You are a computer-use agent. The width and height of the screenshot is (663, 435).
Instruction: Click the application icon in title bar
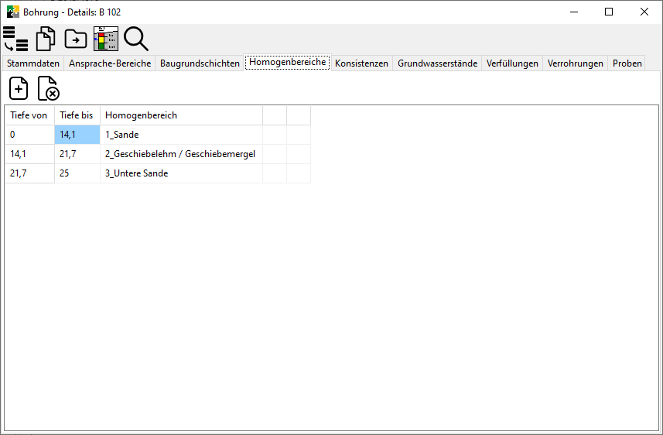point(12,12)
